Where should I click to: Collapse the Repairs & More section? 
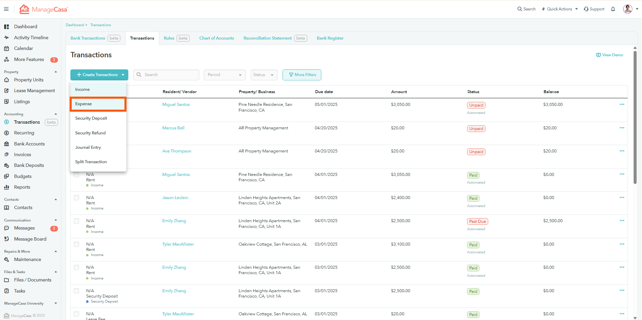pyautogui.click(x=56, y=251)
